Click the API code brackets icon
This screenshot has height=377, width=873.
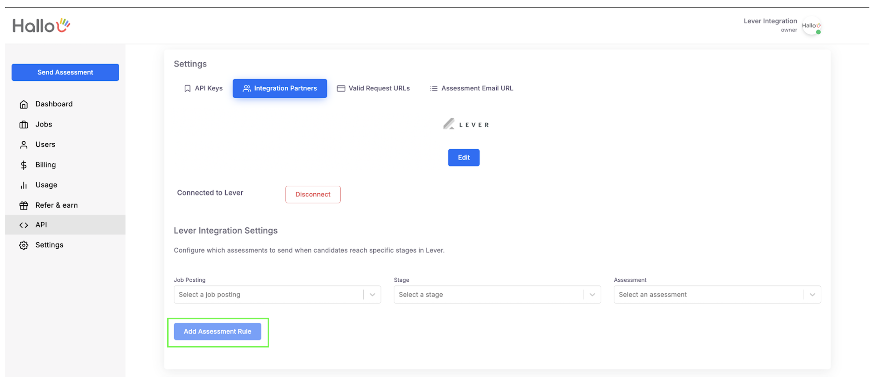(24, 225)
